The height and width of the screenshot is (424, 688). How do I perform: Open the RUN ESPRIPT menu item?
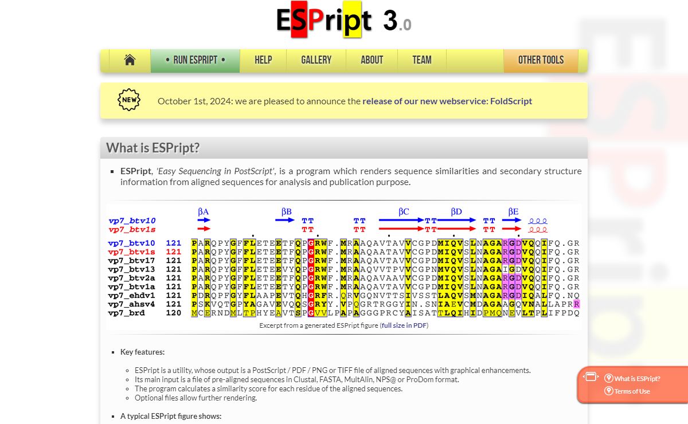(x=195, y=60)
